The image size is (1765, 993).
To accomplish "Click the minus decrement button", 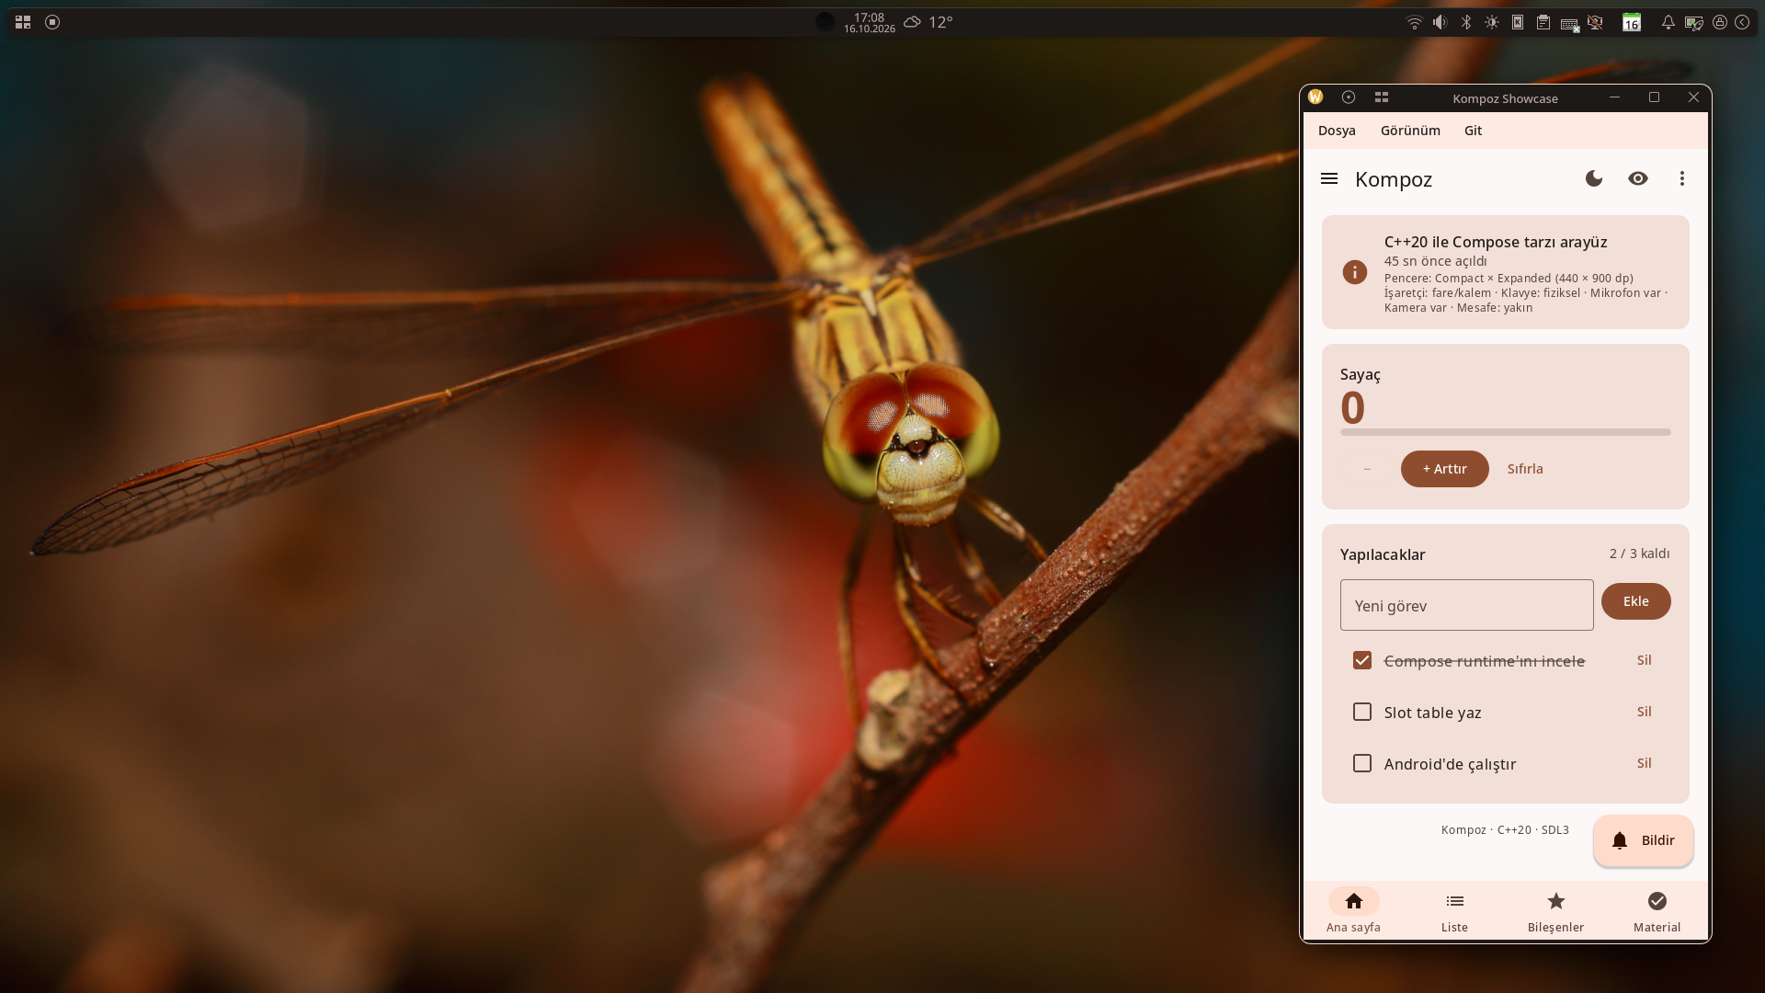I will (x=1367, y=469).
